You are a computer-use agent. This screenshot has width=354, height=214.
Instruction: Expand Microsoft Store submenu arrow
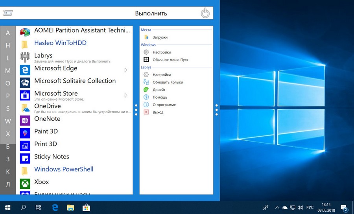tap(126, 96)
